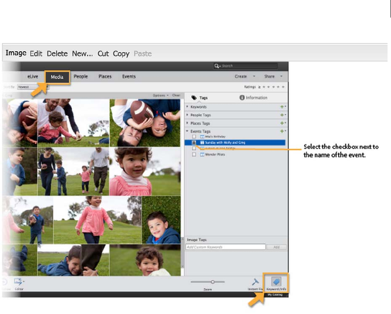391x314 pixels.
Task: Expand the Keywords section
Action: 187,107
